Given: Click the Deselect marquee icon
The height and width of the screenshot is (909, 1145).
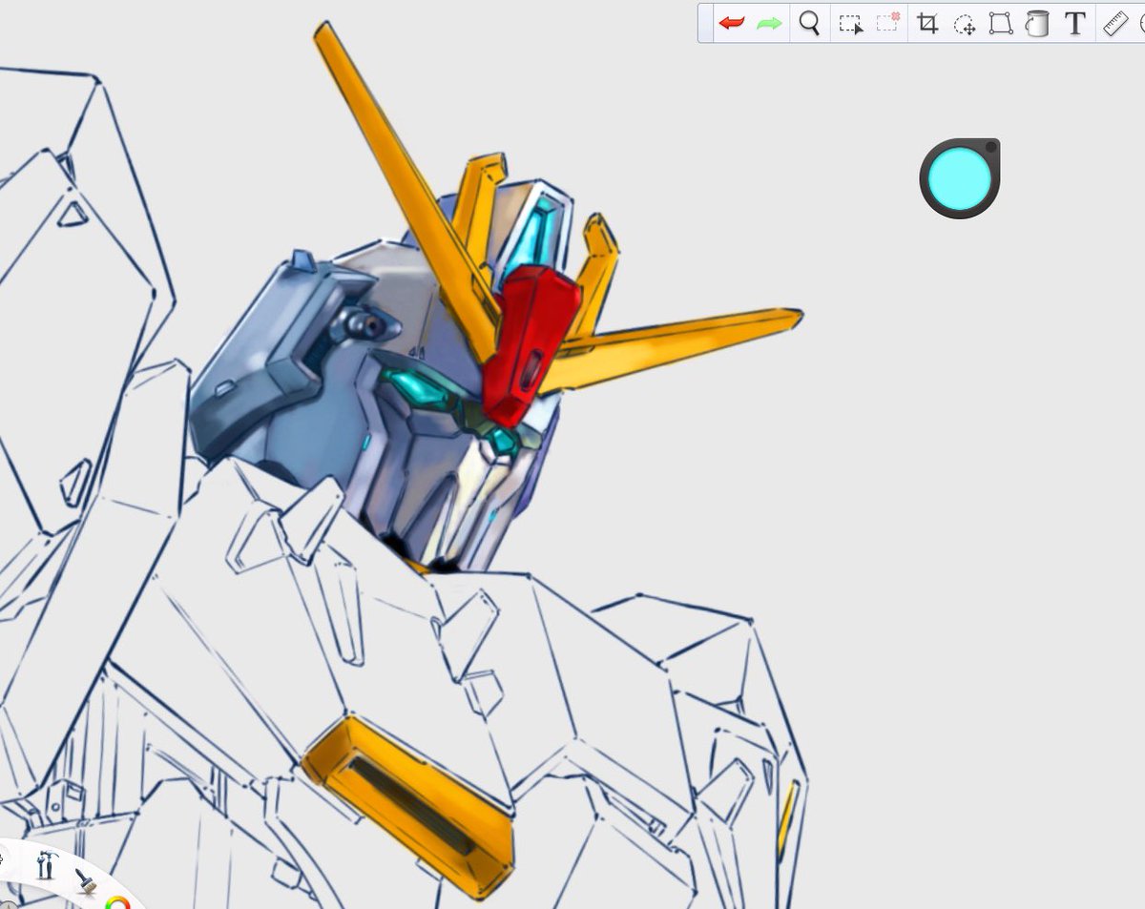Looking at the screenshot, I should pyautogui.click(x=888, y=22).
